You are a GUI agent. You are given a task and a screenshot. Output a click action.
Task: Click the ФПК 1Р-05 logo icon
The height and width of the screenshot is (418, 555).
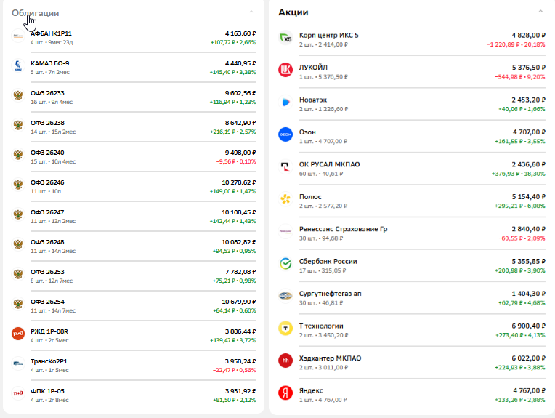(18, 393)
